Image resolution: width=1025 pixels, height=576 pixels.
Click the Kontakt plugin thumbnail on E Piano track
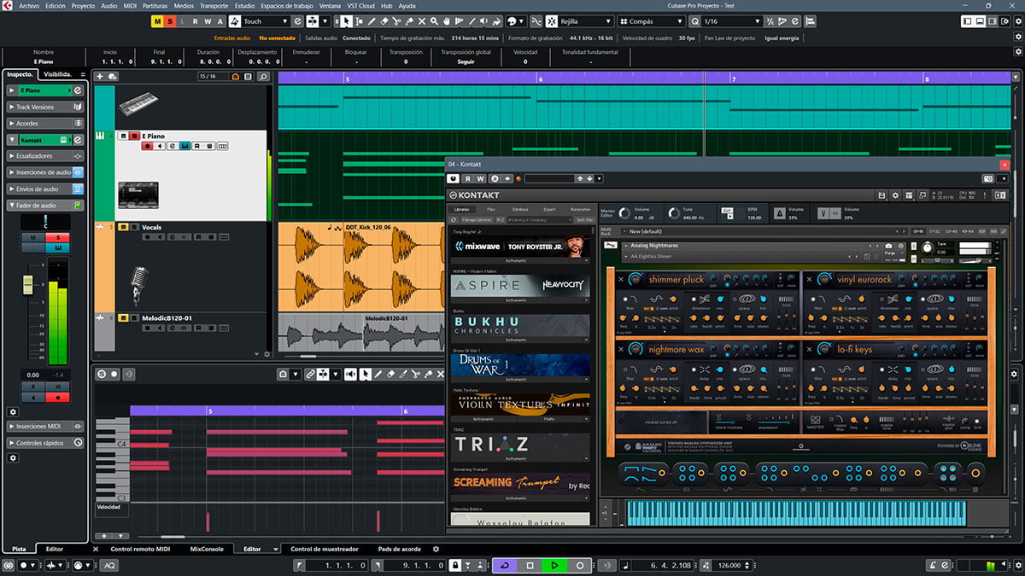[x=138, y=195]
